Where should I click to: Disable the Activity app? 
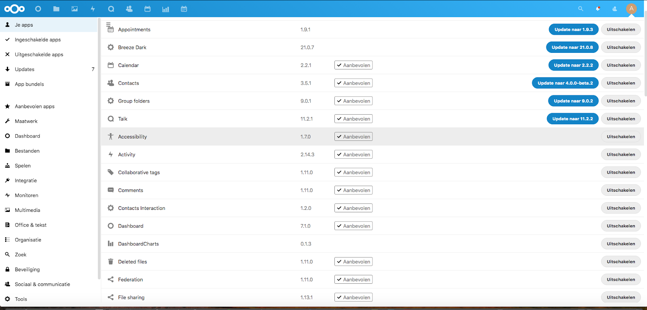pos(621,155)
